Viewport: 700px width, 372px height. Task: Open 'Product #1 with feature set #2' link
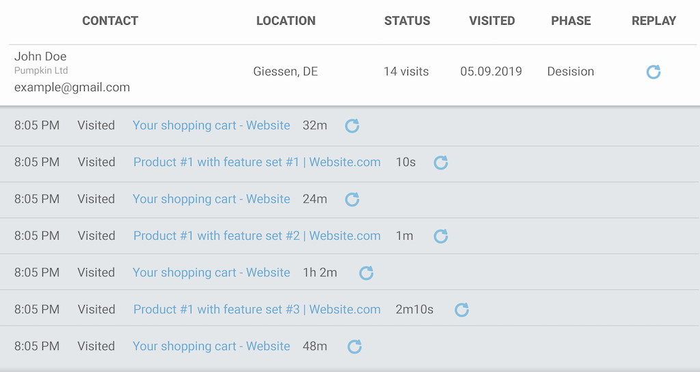tap(256, 236)
